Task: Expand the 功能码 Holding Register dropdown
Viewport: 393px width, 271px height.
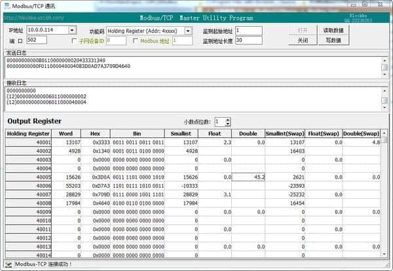Action: 188,31
